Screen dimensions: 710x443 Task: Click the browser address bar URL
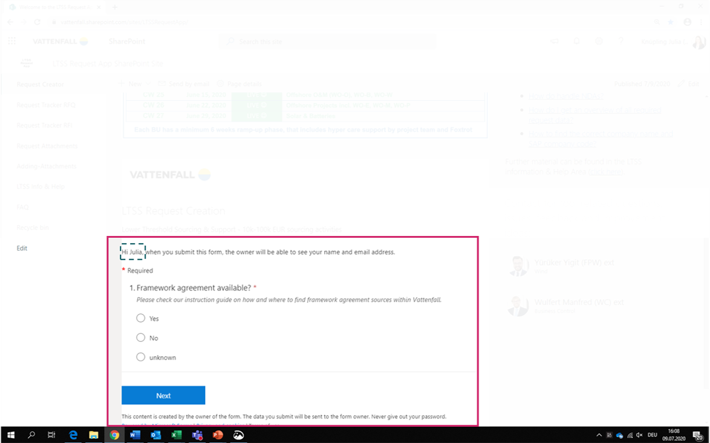click(124, 22)
